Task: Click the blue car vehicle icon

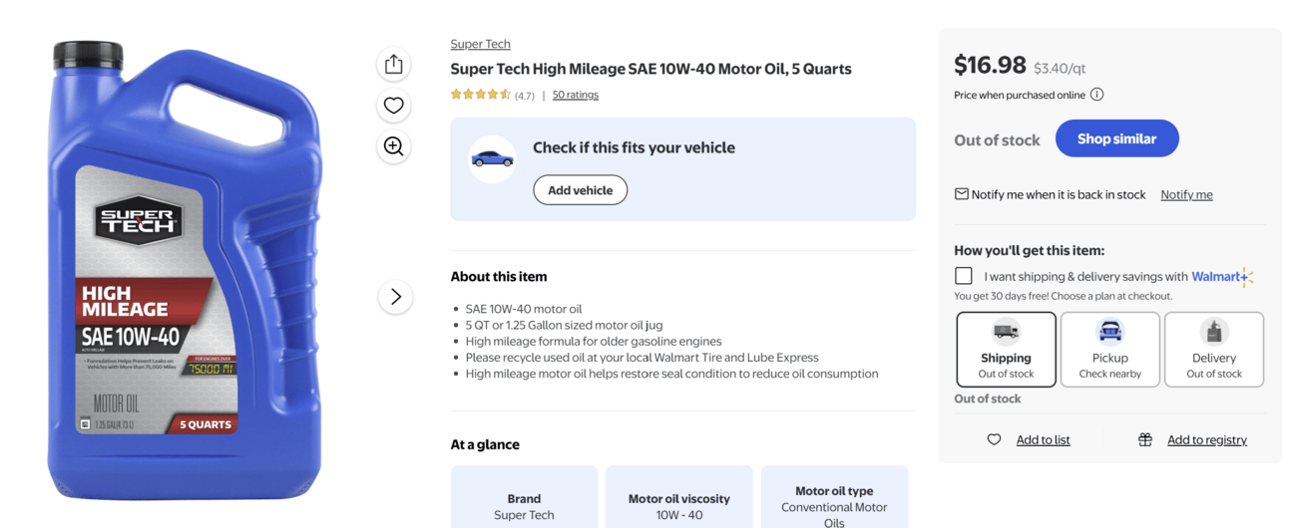Action: pyautogui.click(x=492, y=159)
